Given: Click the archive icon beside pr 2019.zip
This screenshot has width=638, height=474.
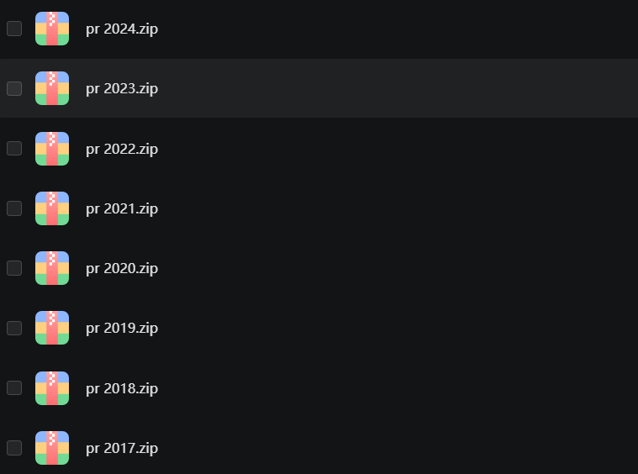Looking at the screenshot, I should pyautogui.click(x=52, y=328).
